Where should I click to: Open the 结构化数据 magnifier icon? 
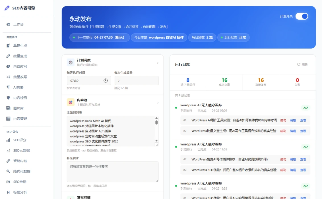(x=8, y=171)
